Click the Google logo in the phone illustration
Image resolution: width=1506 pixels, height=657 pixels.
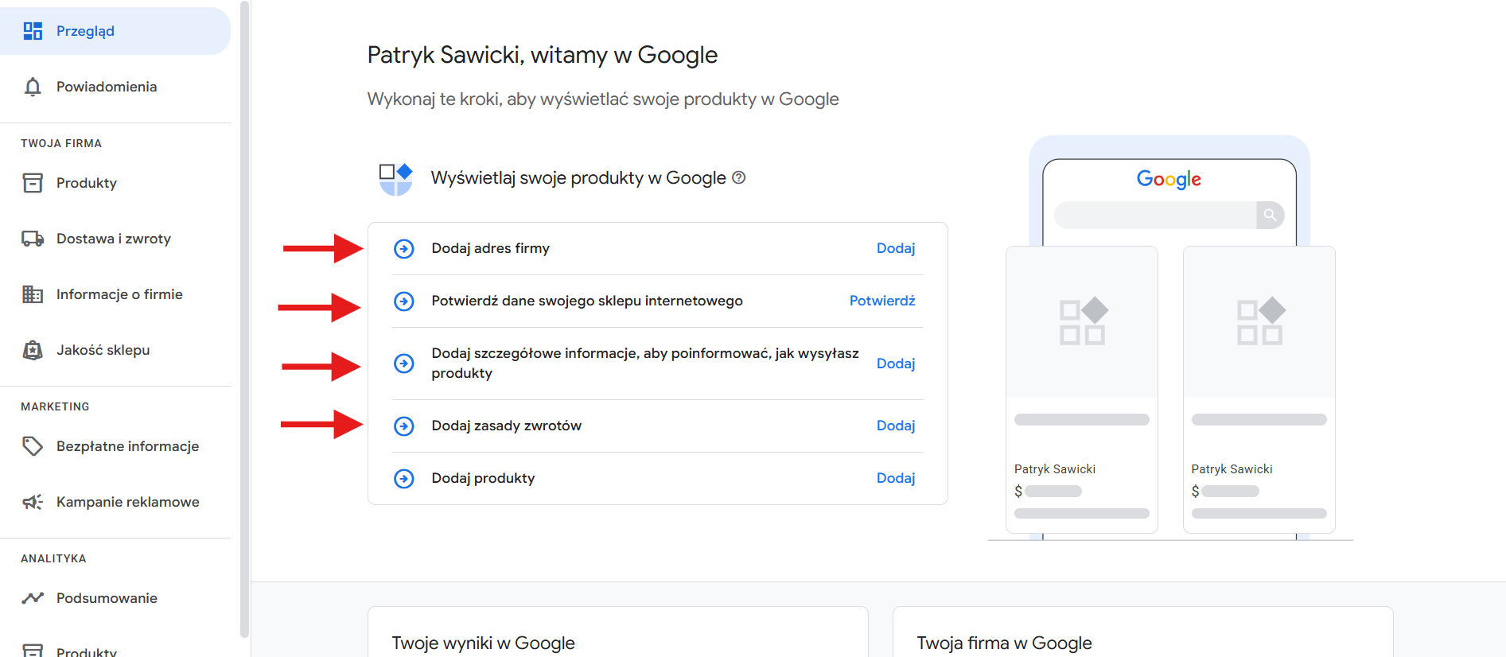(1169, 180)
